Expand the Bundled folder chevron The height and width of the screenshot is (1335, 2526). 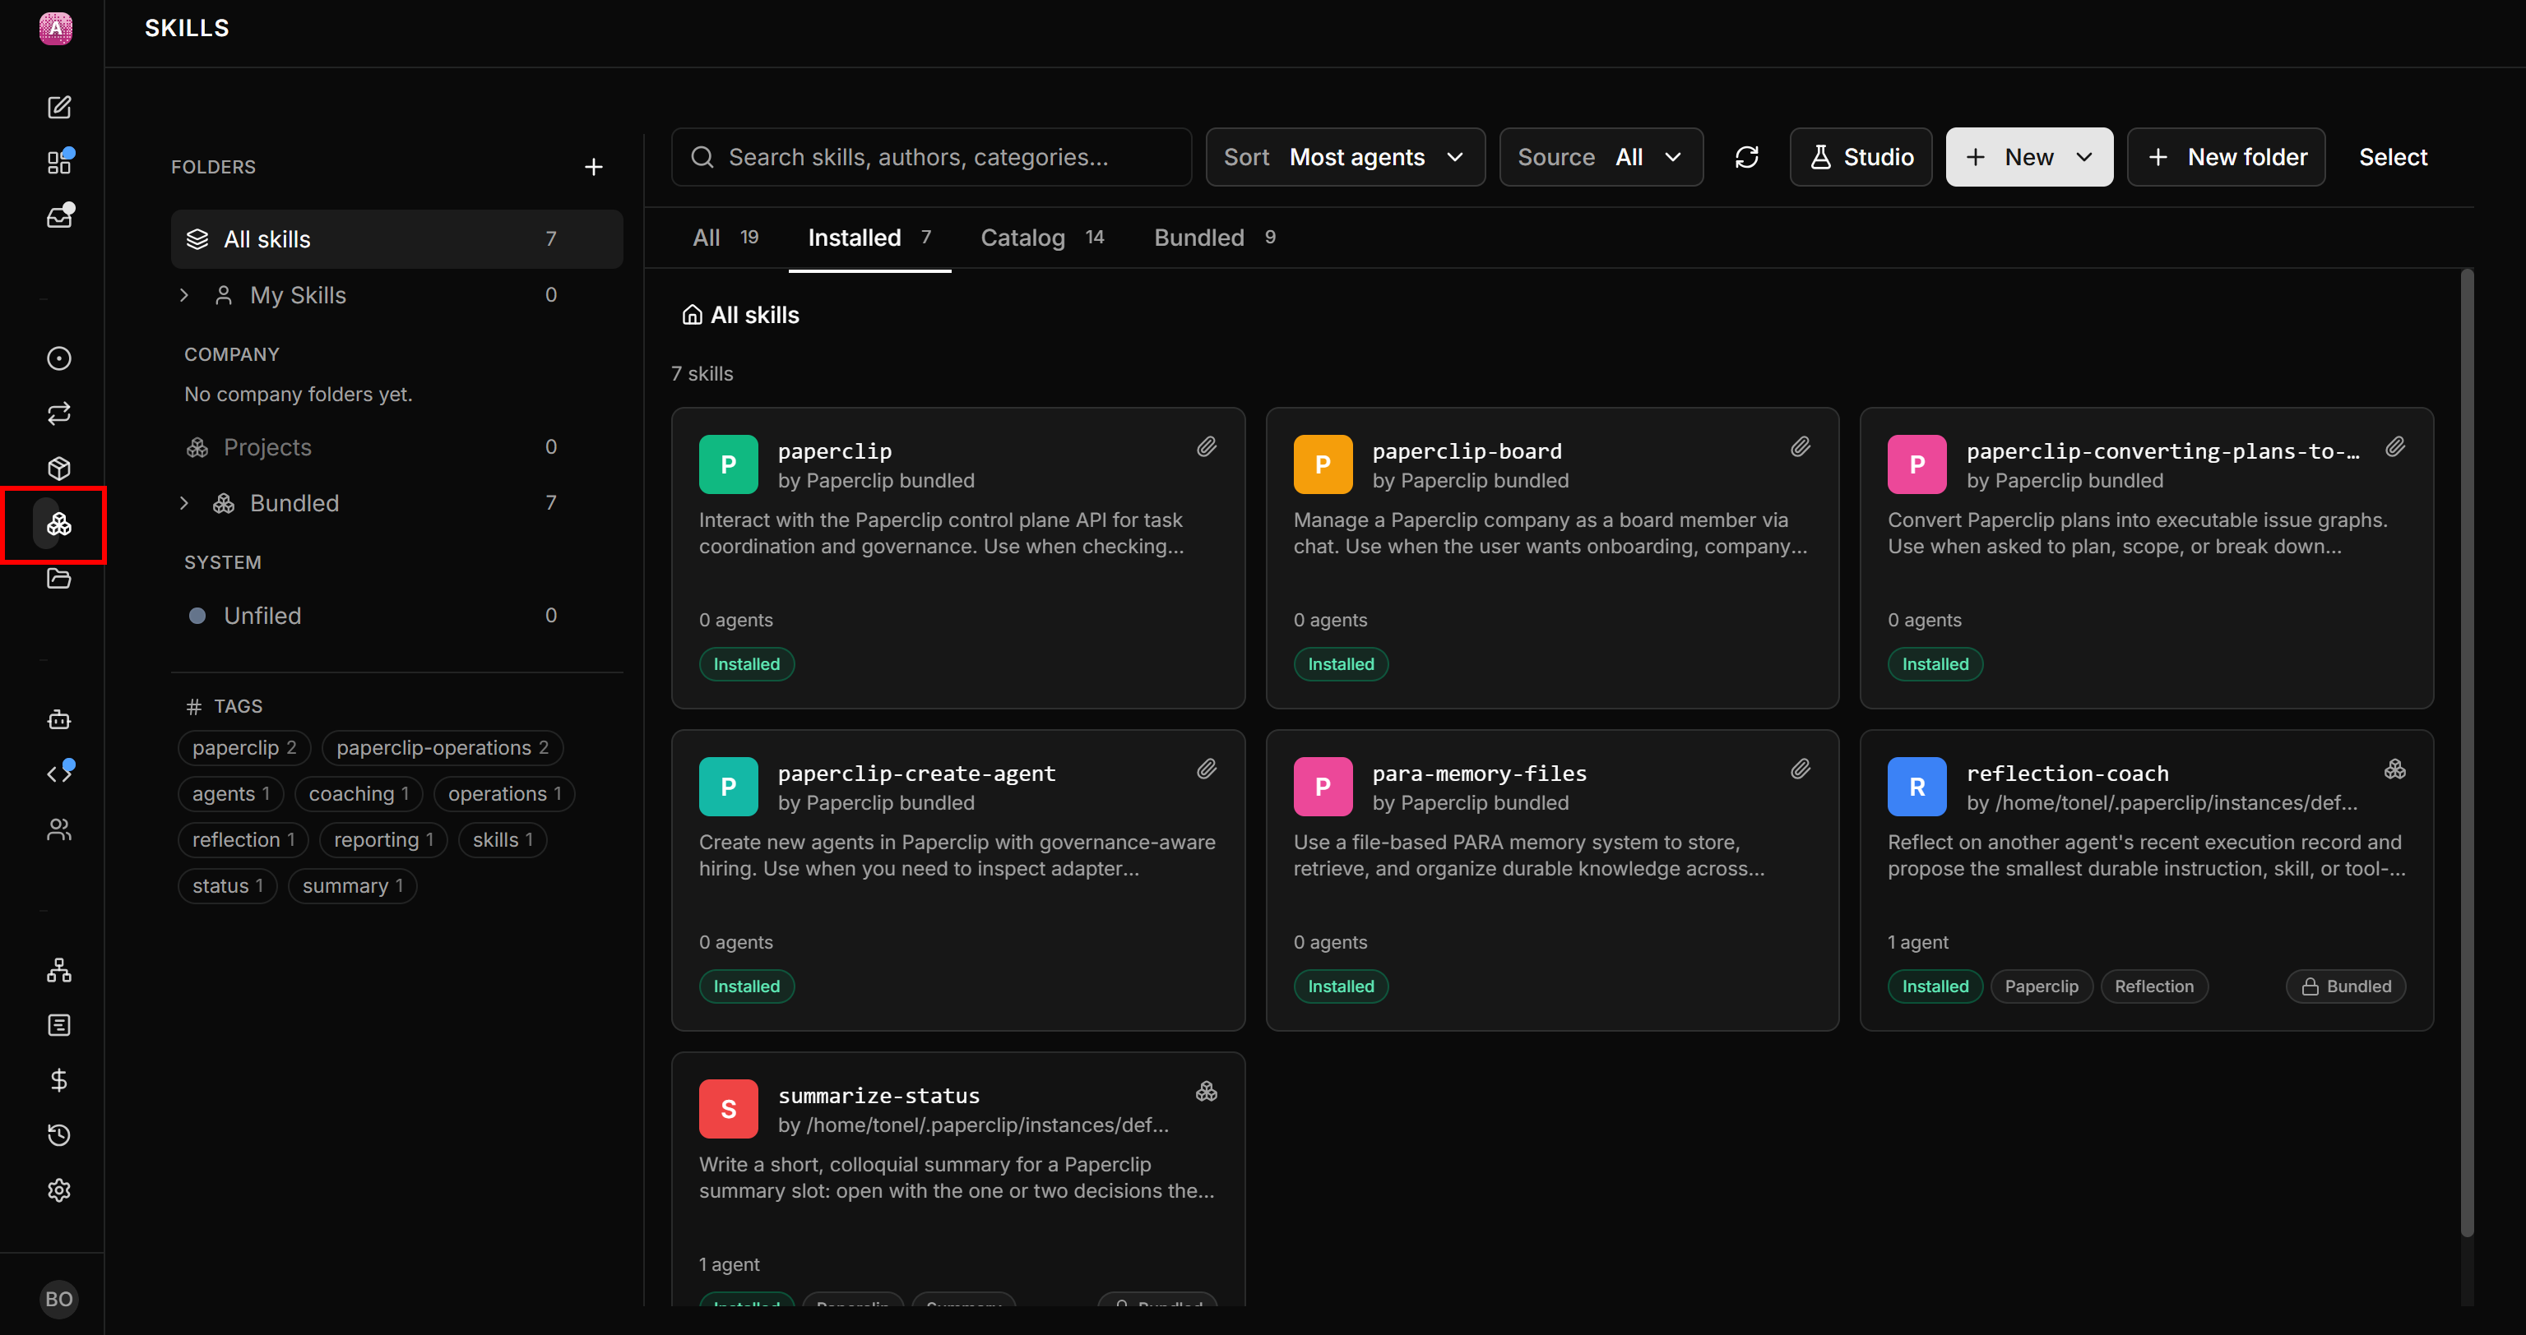coord(184,503)
